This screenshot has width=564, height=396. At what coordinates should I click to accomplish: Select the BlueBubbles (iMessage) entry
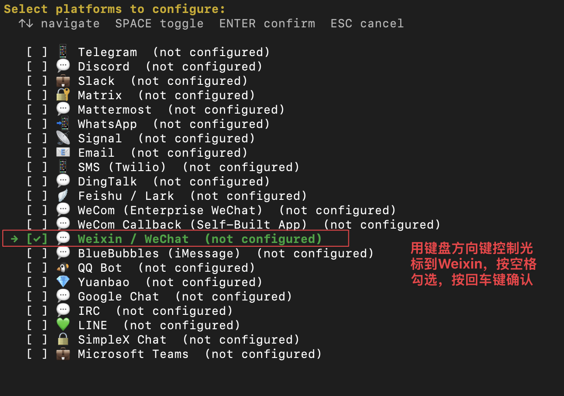(200, 253)
